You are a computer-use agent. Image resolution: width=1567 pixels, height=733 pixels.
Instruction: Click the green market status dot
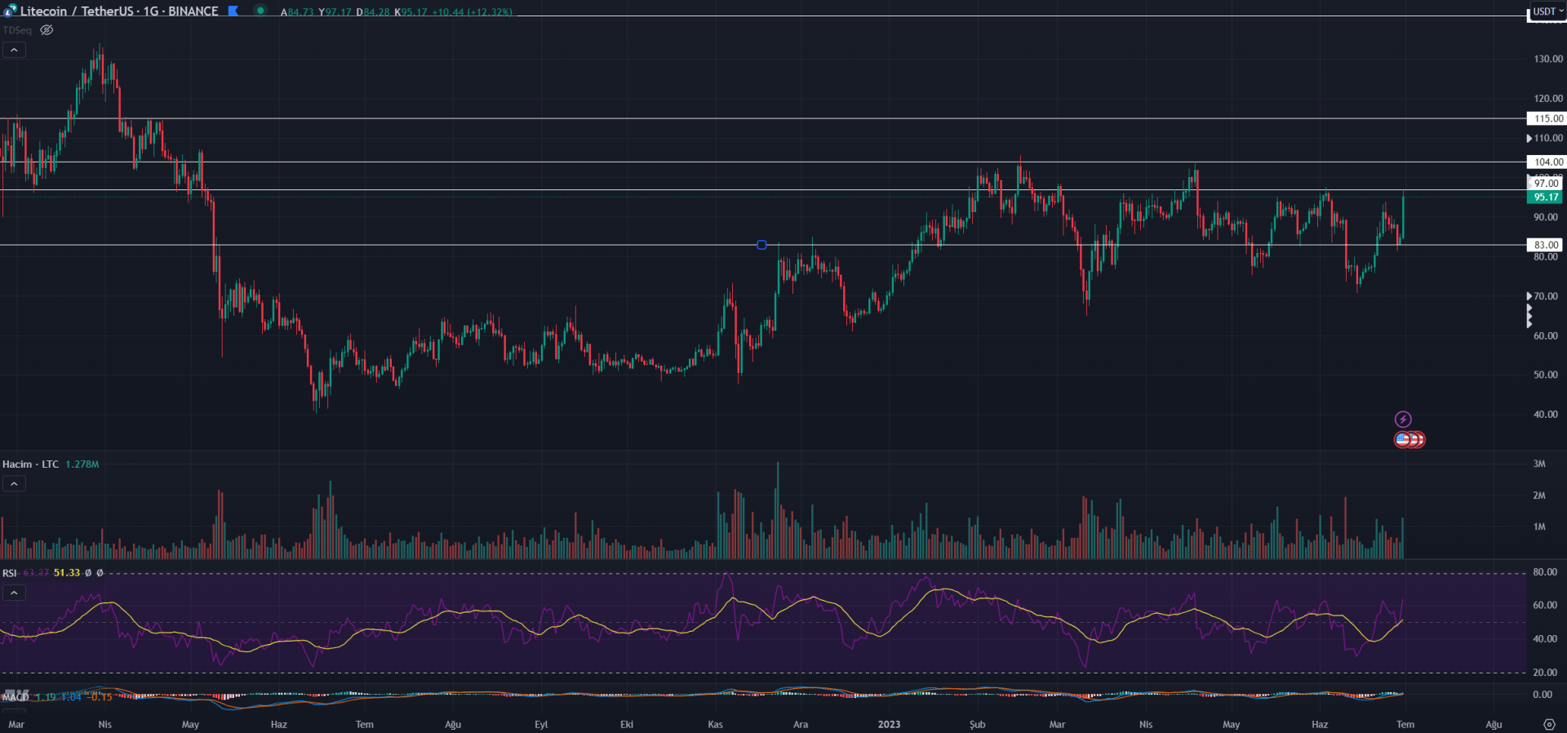click(x=260, y=11)
